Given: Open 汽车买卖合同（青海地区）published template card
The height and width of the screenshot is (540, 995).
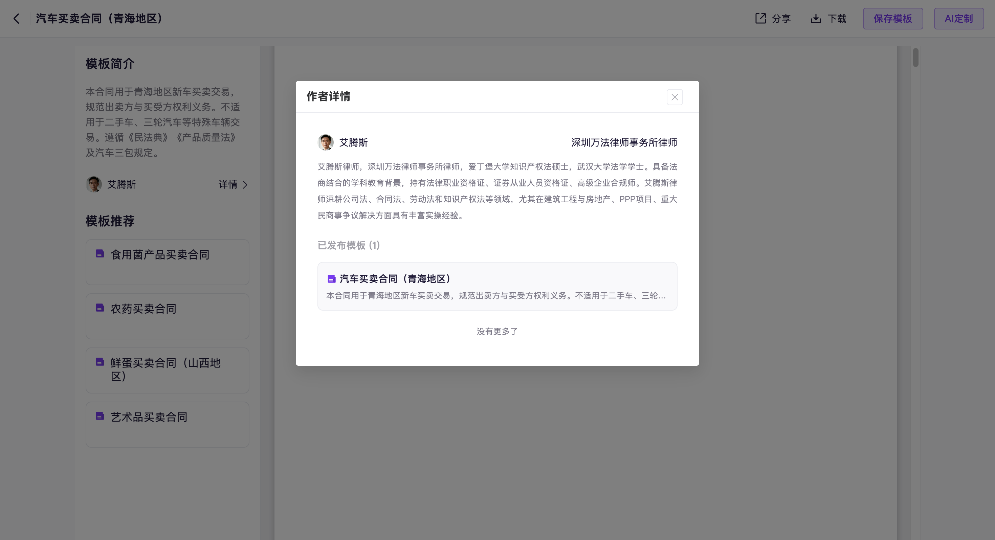Looking at the screenshot, I should coord(497,286).
